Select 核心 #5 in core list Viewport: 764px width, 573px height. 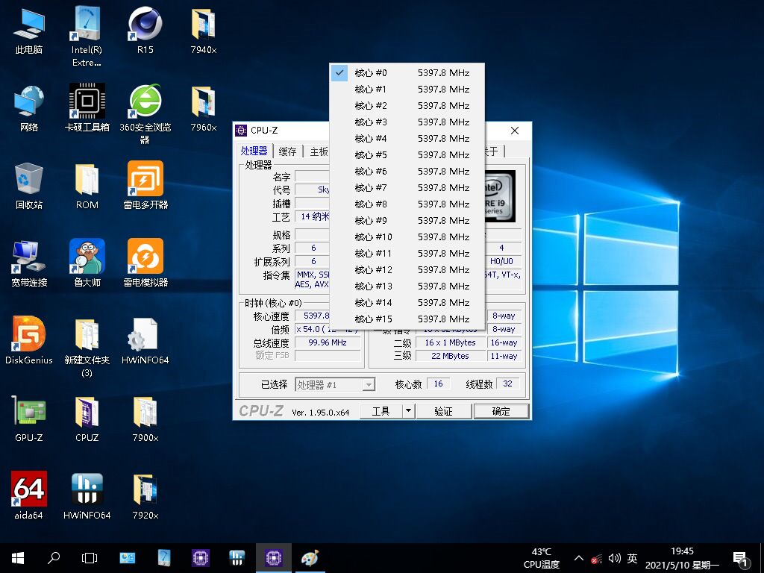click(407, 155)
